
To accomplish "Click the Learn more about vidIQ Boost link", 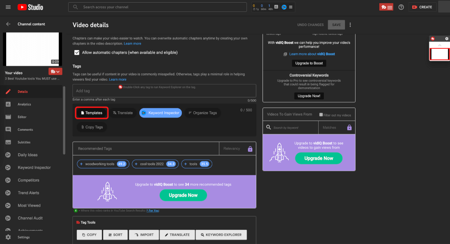I will [312, 54].
